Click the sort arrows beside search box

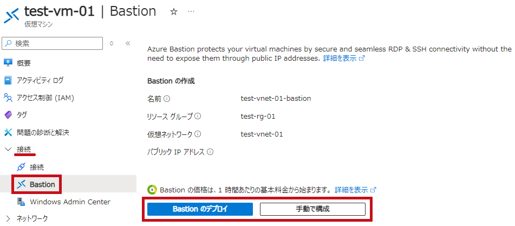tap(112, 43)
